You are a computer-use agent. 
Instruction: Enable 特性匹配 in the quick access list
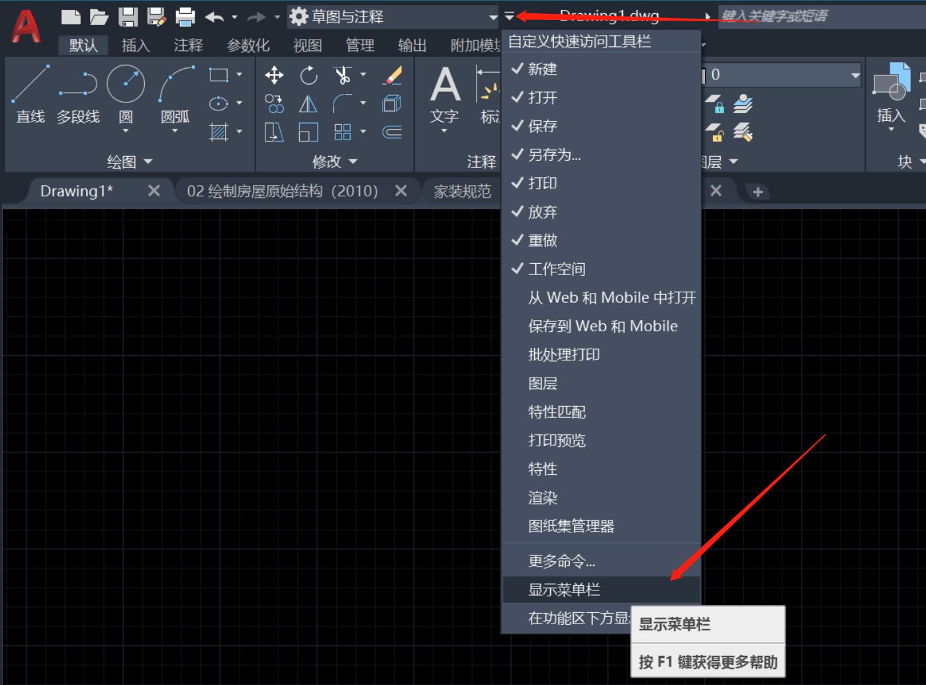point(557,411)
